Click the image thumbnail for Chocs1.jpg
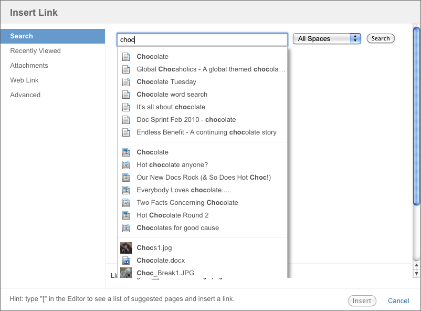Image resolution: width=421 pixels, height=311 pixels. [126, 248]
